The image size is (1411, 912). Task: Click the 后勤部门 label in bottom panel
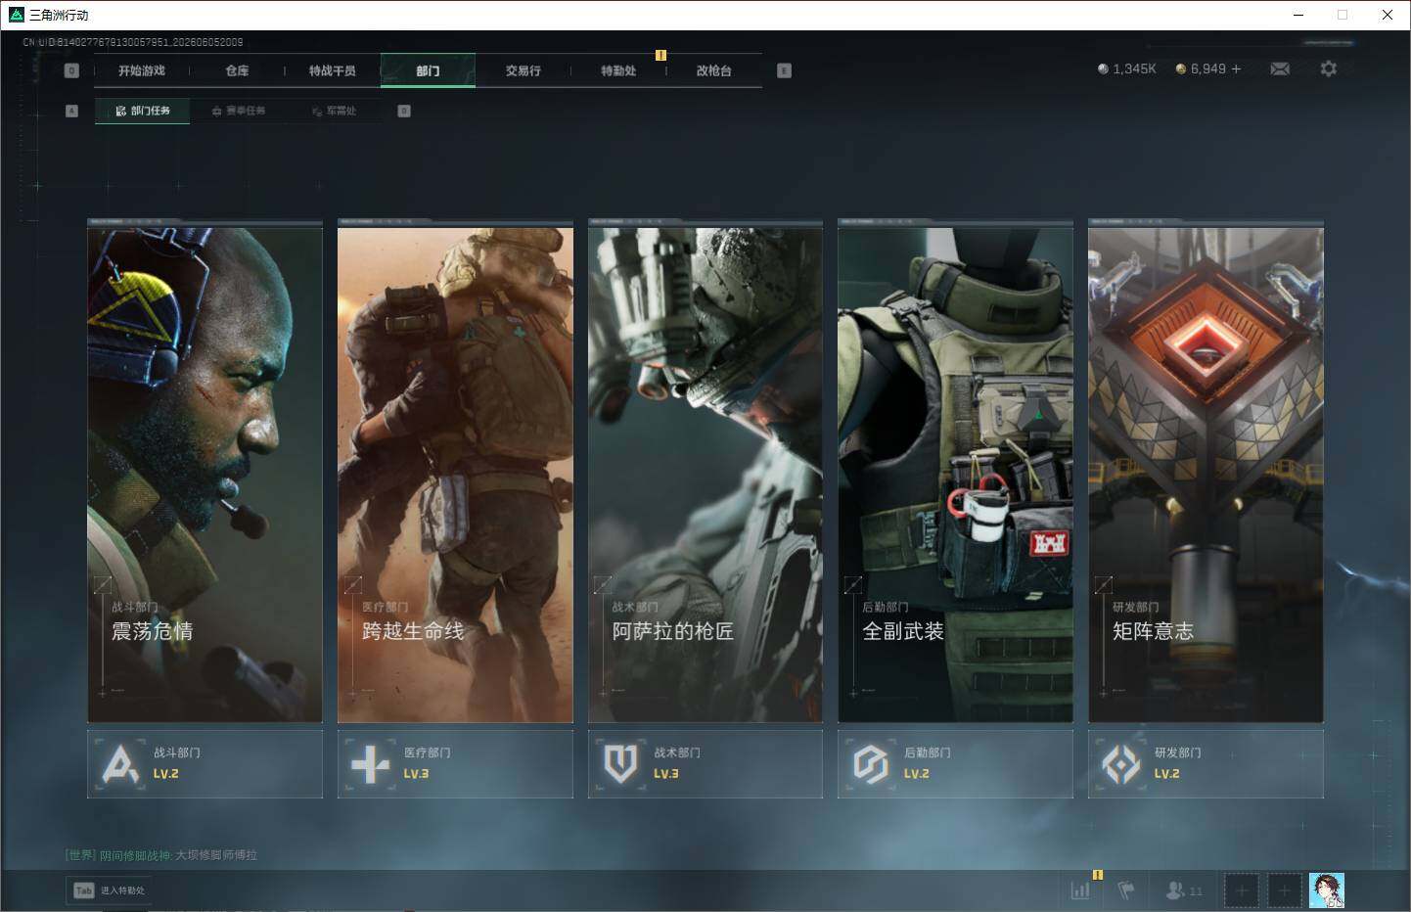point(928,752)
